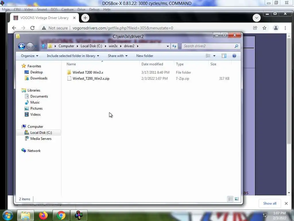Click the Refresh button beside address bar
Viewport: 294px width, 221px height.
tap(174, 46)
